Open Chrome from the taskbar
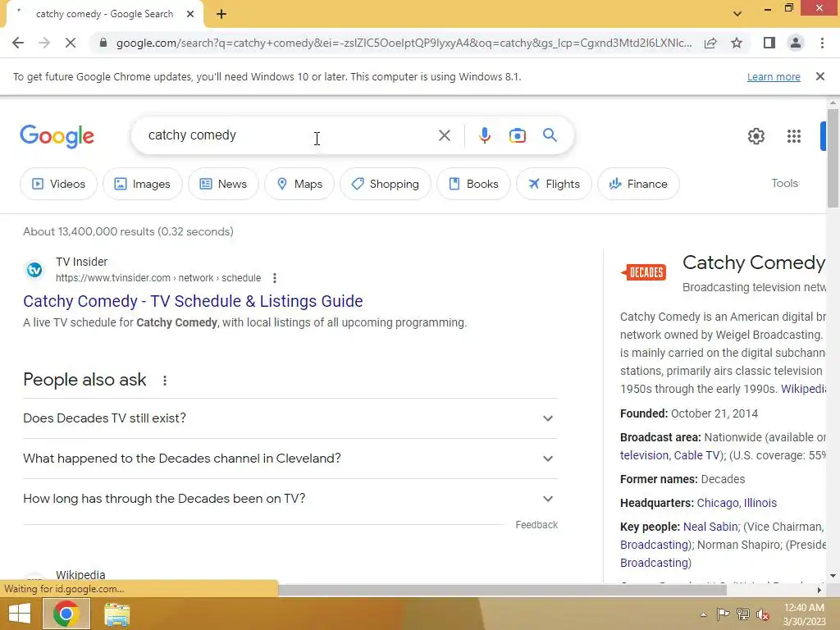This screenshot has width=840, height=630. (x=66, y=614)
